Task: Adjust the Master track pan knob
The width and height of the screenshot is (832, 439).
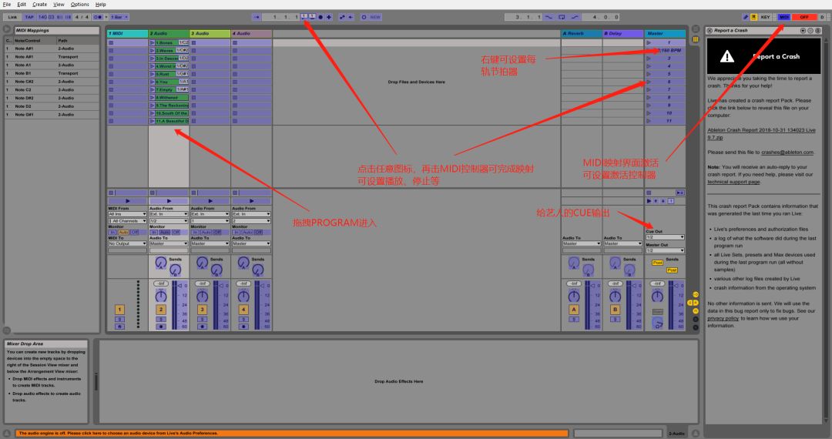Action: point(657,297)
